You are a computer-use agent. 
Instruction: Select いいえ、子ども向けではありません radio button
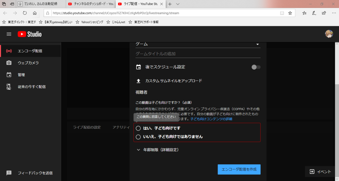click(138, 137)
